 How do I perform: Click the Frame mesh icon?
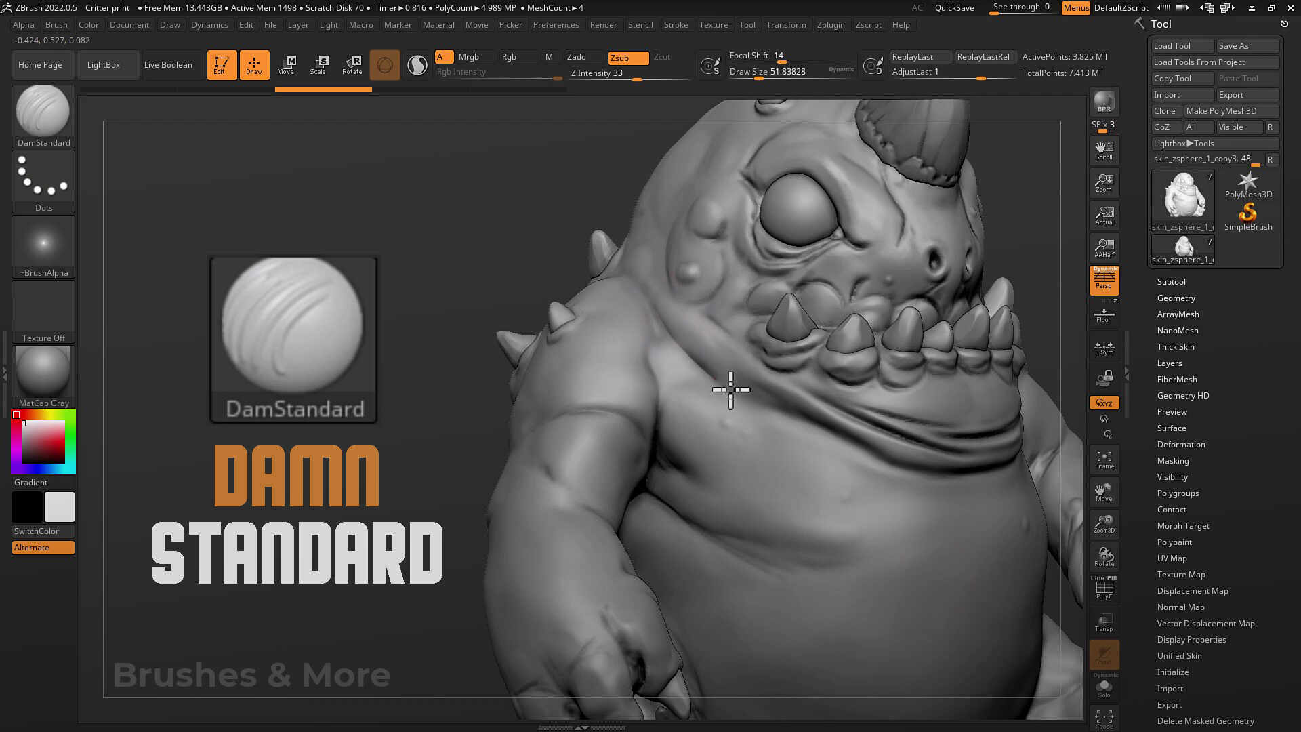click(1104, 460)
